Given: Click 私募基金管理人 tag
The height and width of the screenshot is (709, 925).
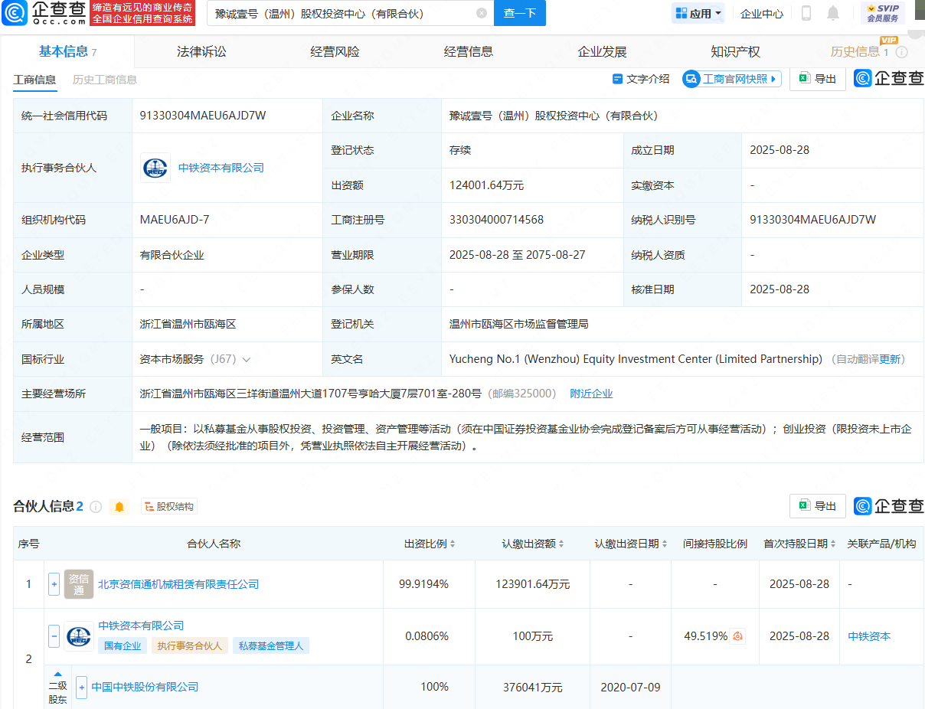Looking at the screenshot, I should click(x=271, y=646).
